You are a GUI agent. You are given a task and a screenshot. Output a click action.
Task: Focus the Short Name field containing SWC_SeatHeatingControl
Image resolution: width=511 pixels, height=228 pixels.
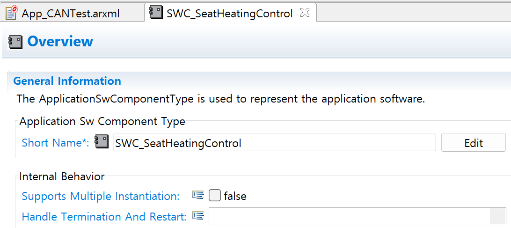(x=274, y=142)
